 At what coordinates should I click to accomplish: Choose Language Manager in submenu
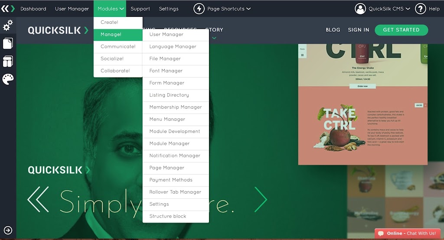[176, 47]
